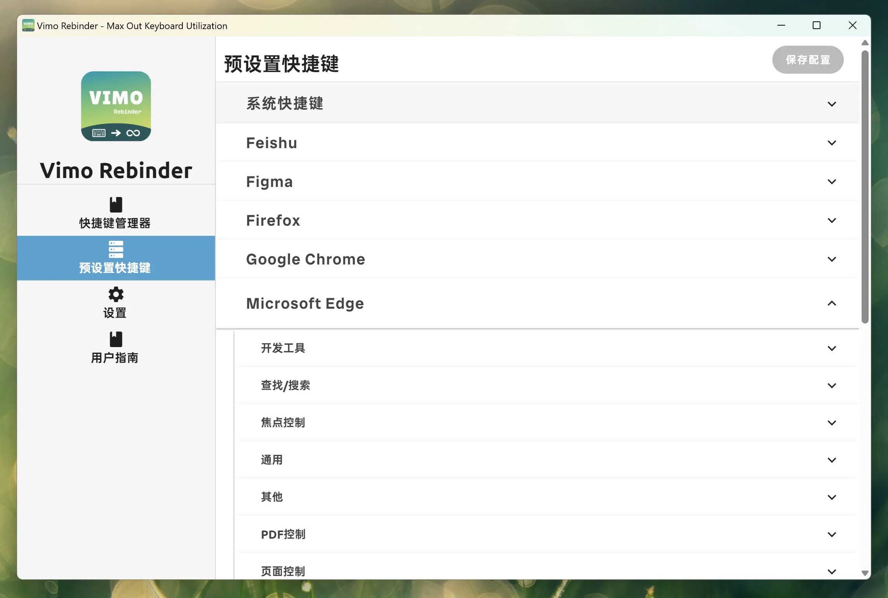Image resolution: width=888 pixels, height=598 pixels.
Task: Expand Google Chrome section chevron
Action: click(x=832, y=259)
